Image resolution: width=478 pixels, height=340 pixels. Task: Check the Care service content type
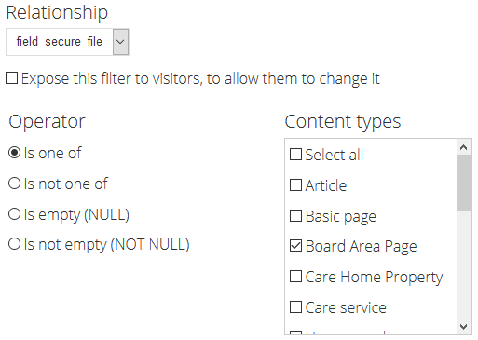295,306
